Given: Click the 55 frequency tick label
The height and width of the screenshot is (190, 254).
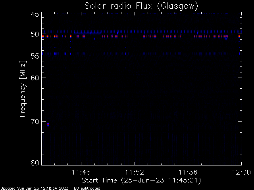Looking at the screenshot, I should pyautogui.click(x=35, y=56).
